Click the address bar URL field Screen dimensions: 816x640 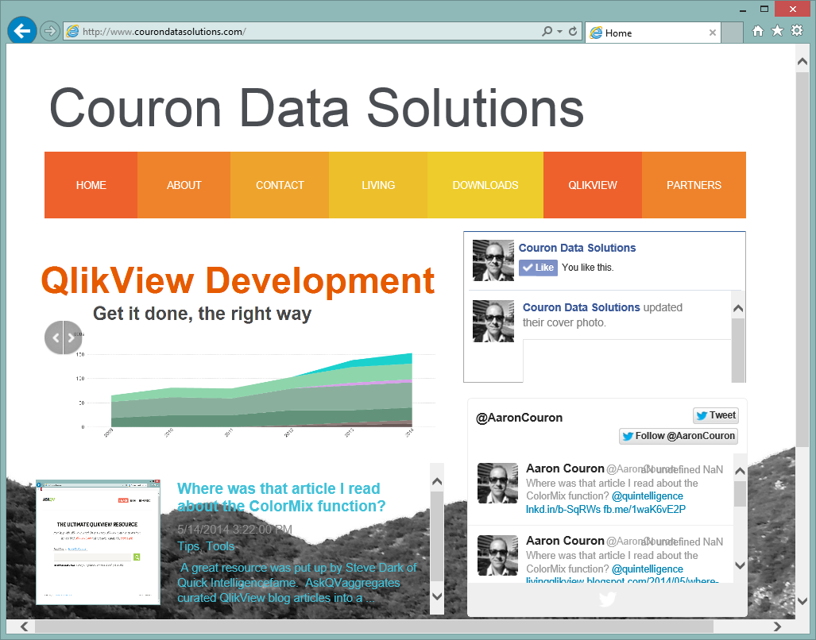[x=302, y=31]
